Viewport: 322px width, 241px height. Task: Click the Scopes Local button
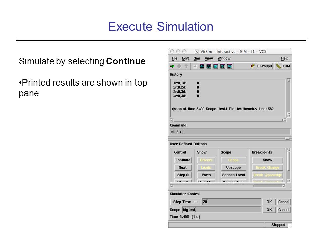pos(233,175)
